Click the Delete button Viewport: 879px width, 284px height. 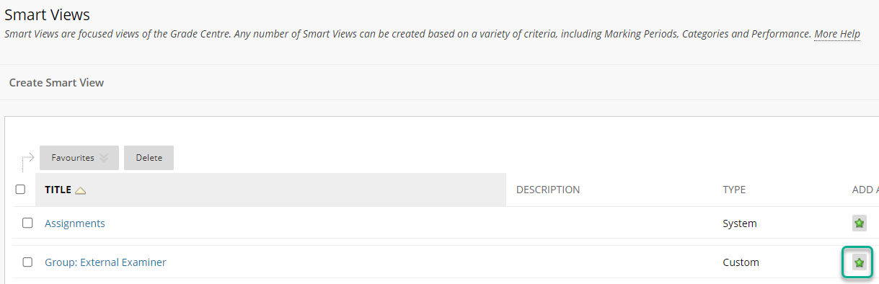pyautogui.click(x=149, y=158)
